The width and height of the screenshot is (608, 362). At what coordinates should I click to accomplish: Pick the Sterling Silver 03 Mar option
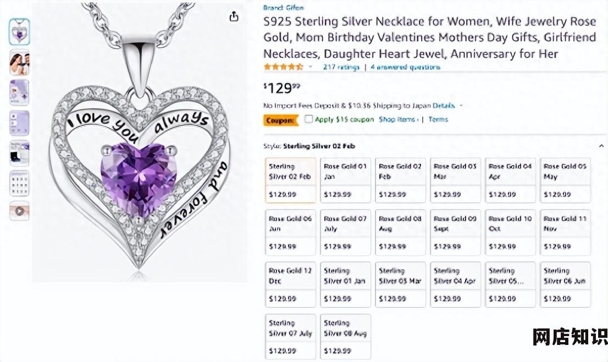click(x=400, y=284)
